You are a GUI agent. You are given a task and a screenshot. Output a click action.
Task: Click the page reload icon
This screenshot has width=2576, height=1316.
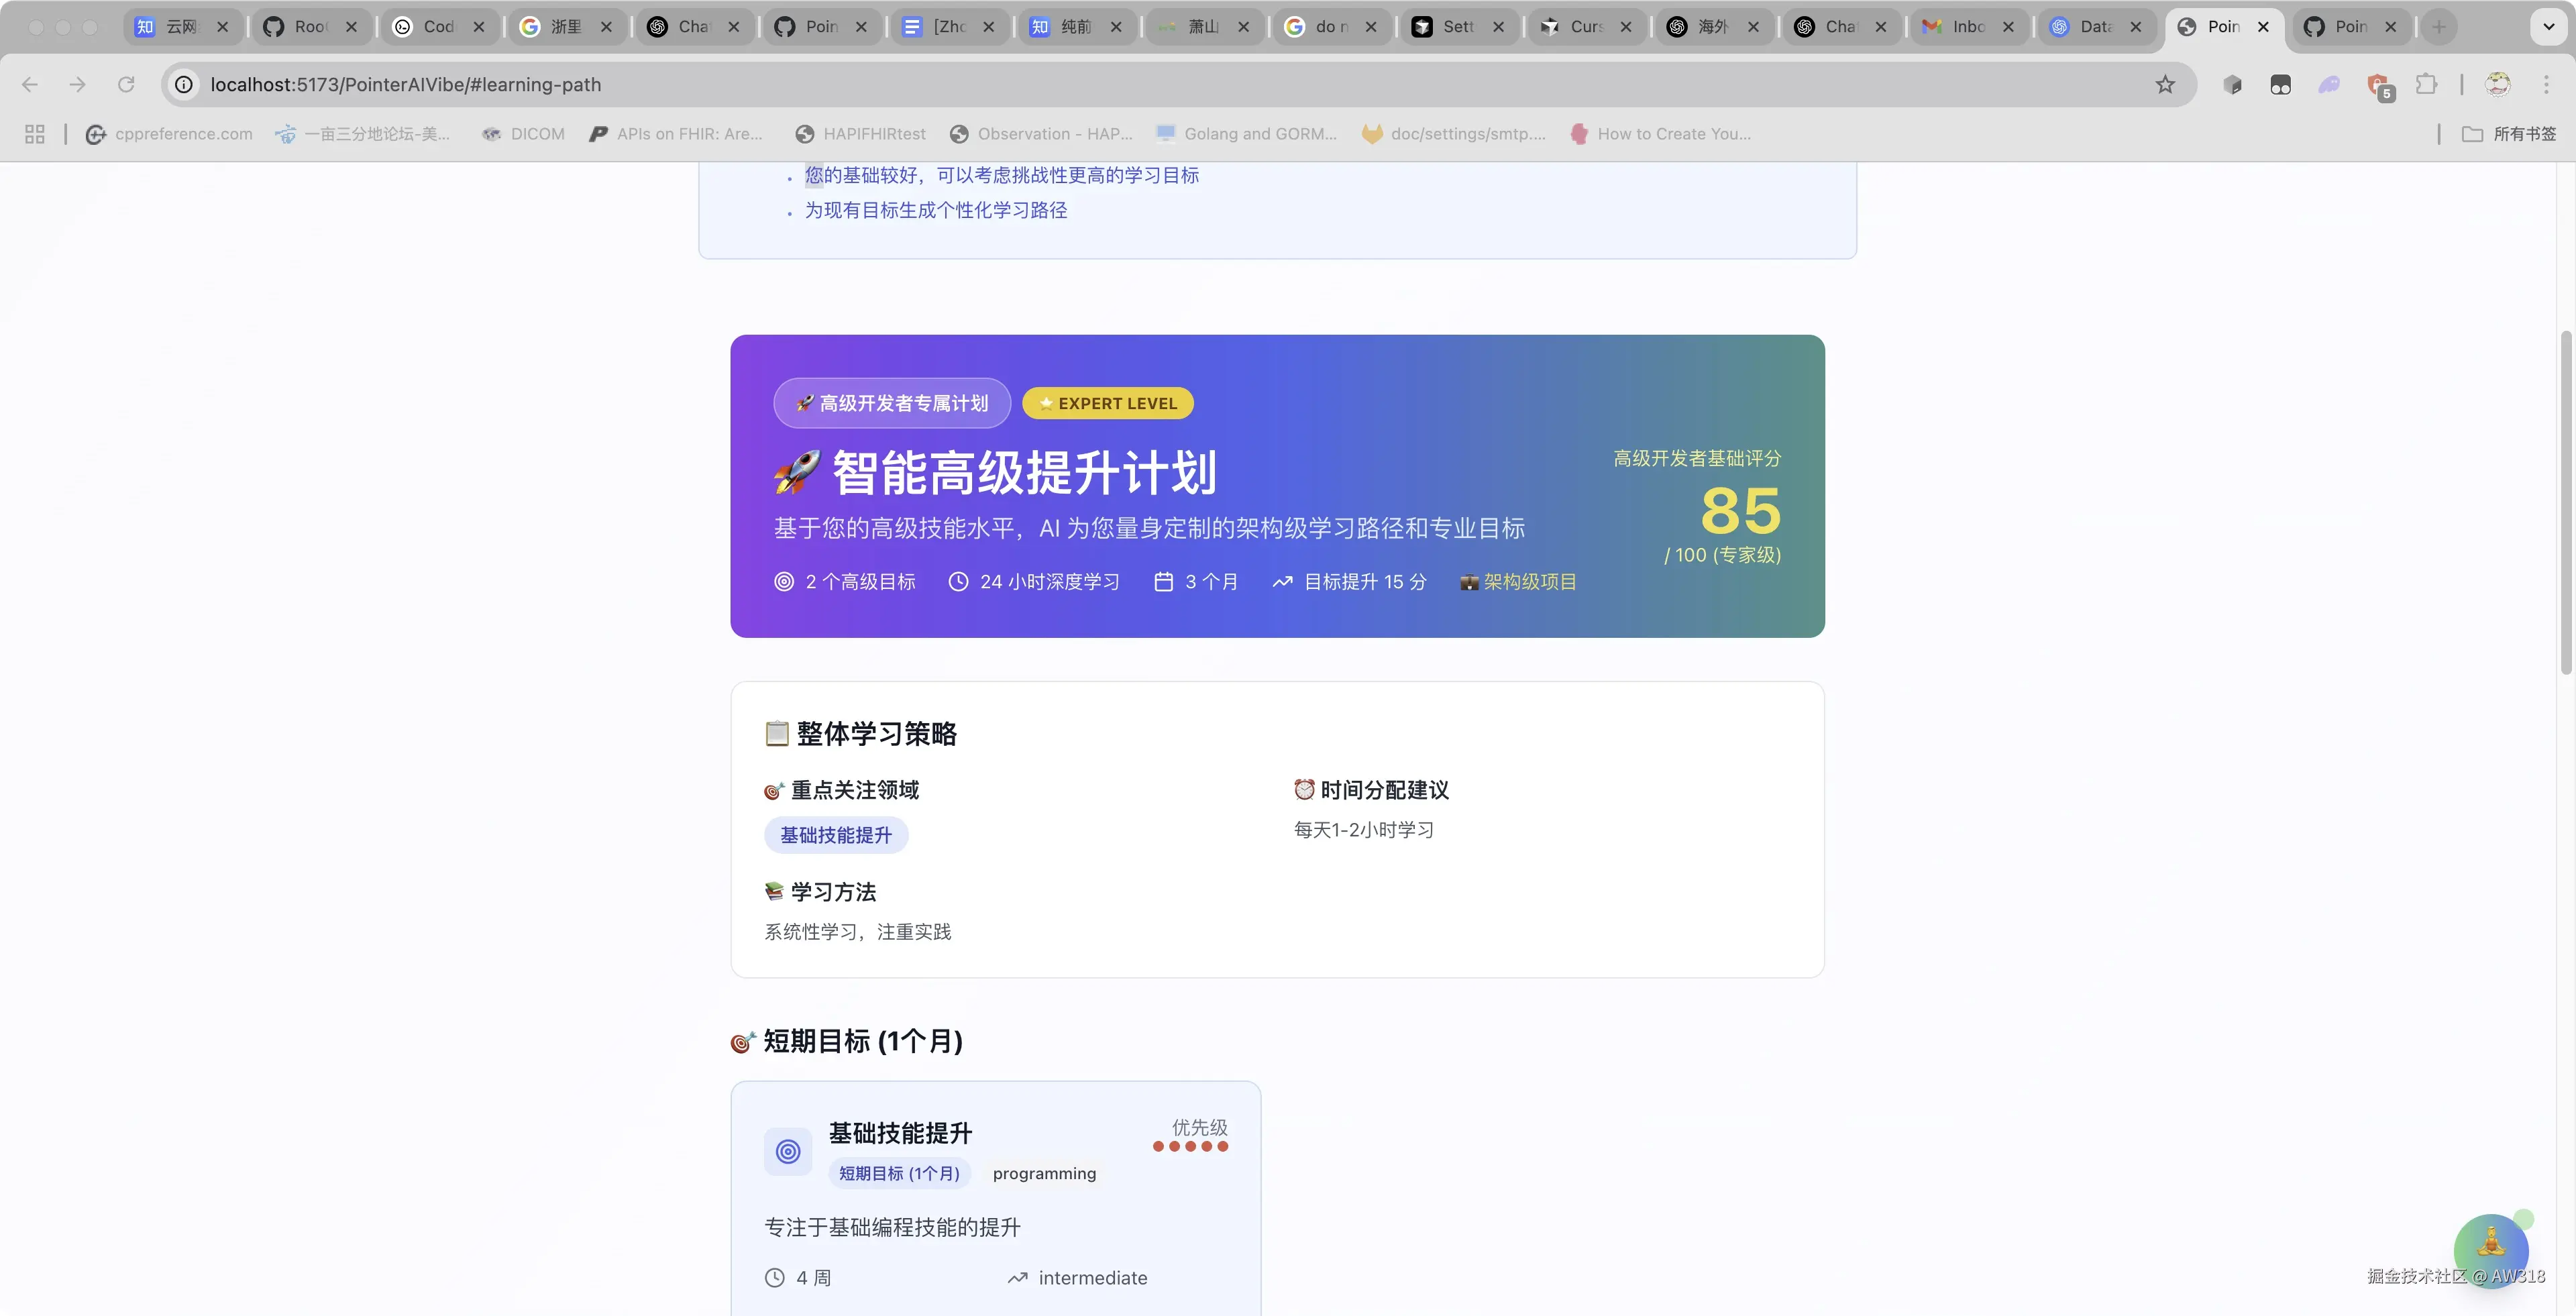[126, 85]
